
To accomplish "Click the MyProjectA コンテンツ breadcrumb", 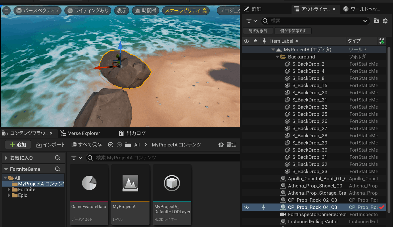I will [x=176, y=145].
